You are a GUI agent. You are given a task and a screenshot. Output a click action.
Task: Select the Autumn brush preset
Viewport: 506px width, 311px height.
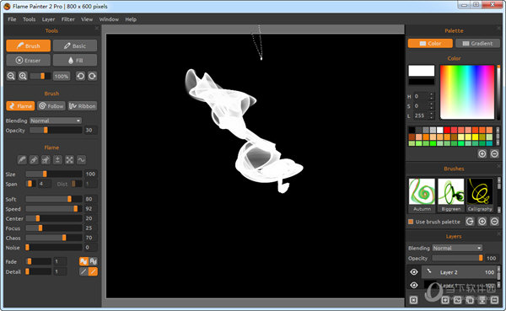[422, 196]
